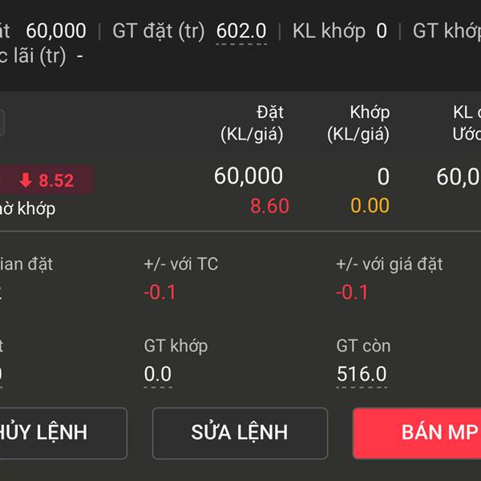Click the red down-arrow price icon
The height and width of the screenshot is (481, 481).
pos(26,180)
